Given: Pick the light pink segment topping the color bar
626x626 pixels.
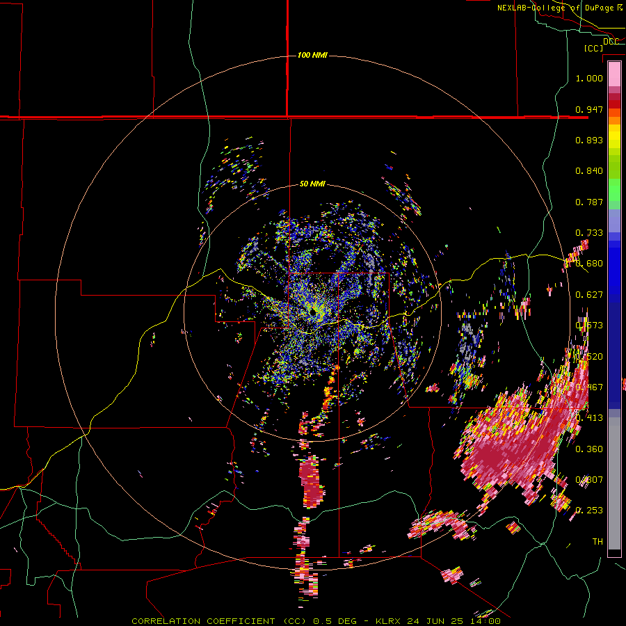Looking at the screenshot, I should [614, 74].
